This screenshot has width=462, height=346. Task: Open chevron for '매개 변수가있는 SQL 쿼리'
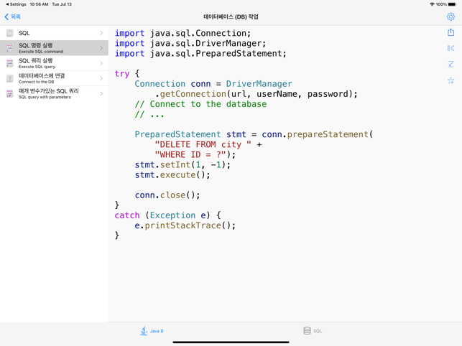point(101,93)
